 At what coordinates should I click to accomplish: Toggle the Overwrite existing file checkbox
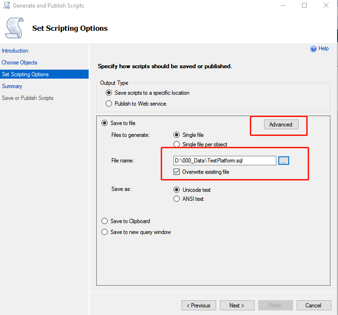click(176, 172)
